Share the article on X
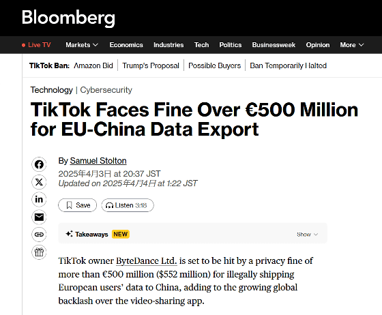 tap(39, 182)
